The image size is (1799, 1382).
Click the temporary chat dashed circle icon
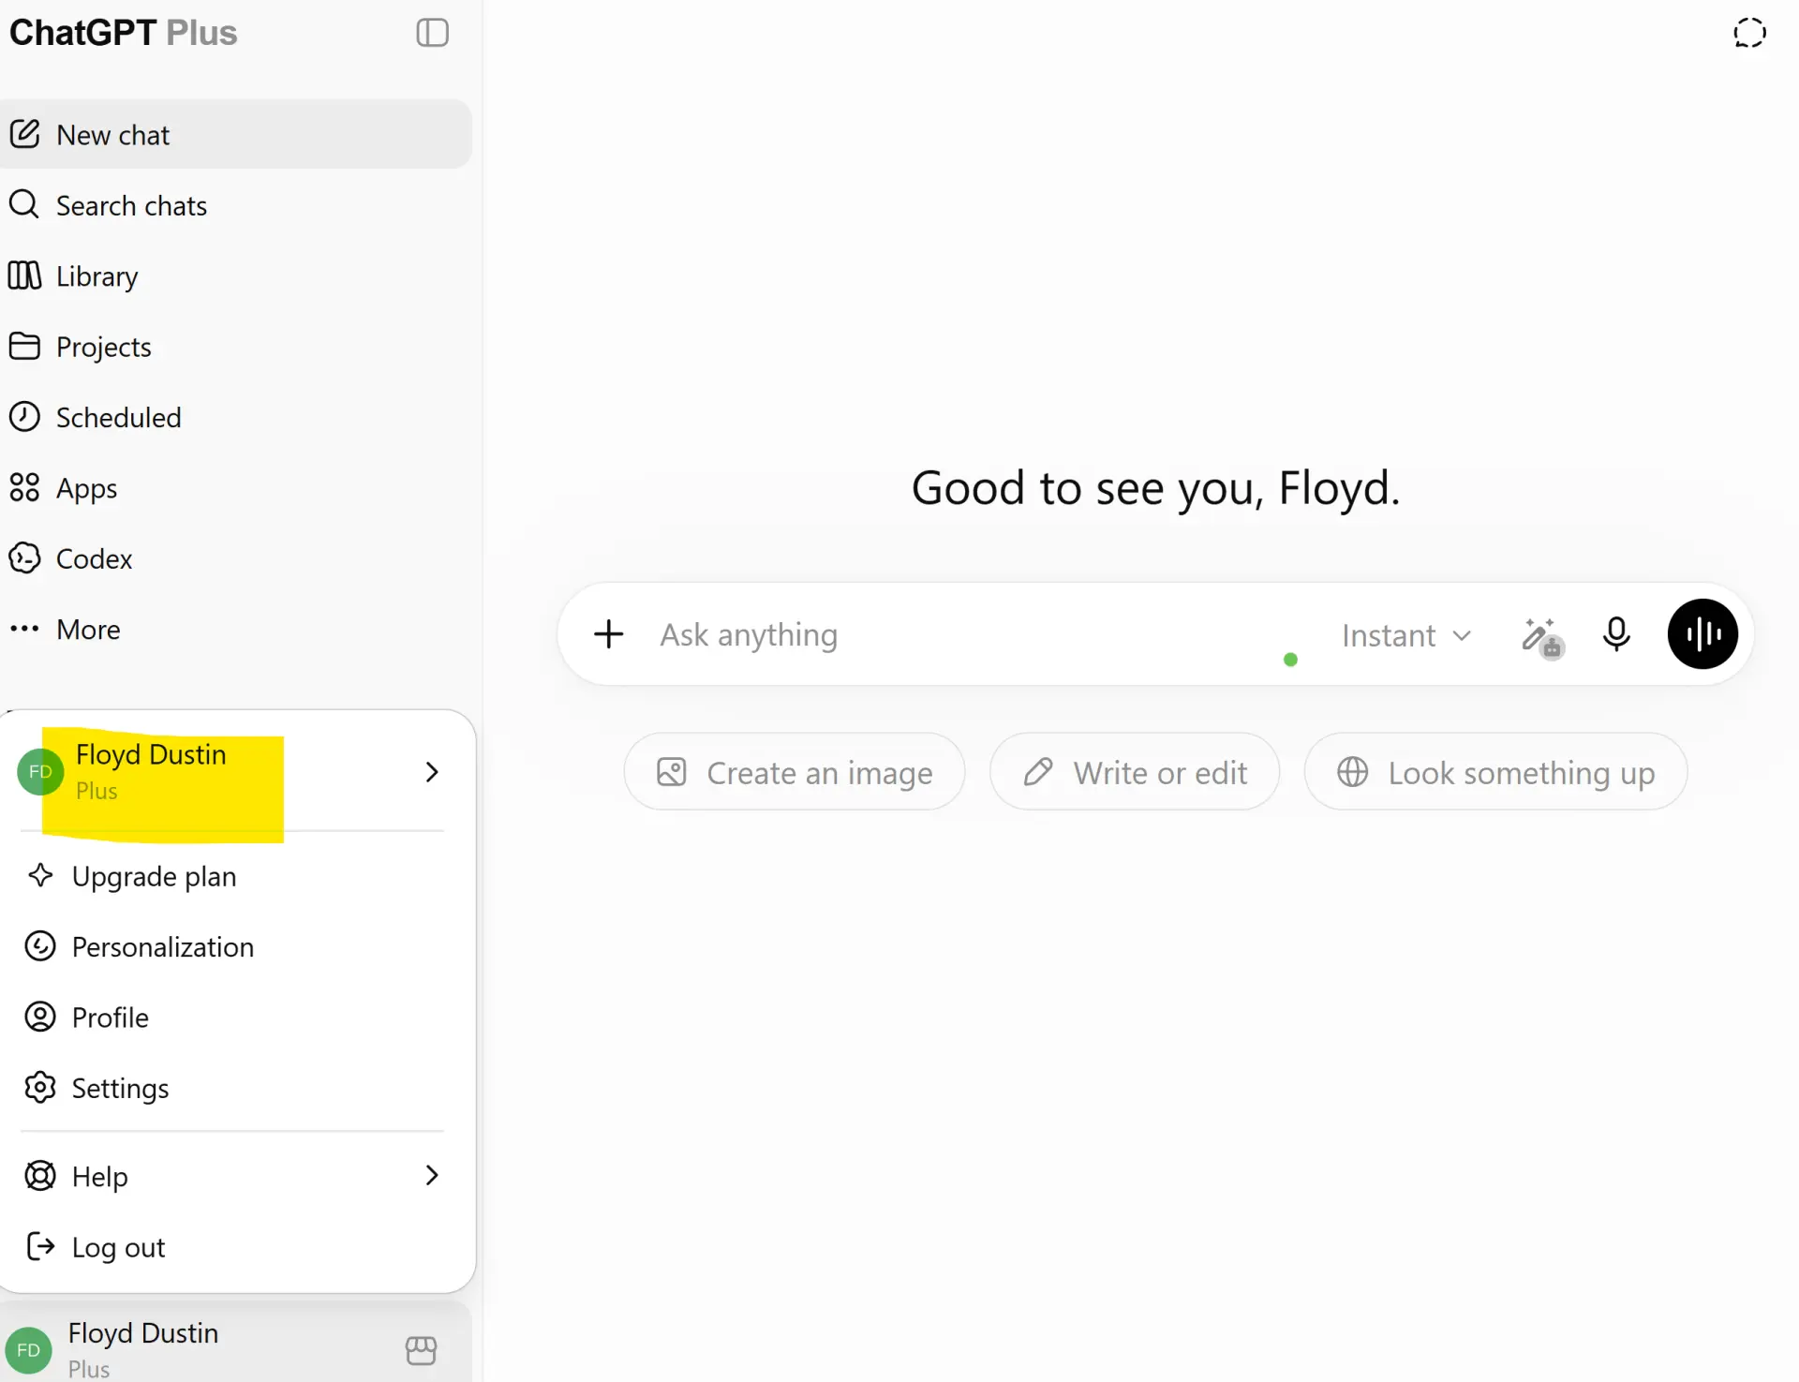click(x=1749, y=33)
